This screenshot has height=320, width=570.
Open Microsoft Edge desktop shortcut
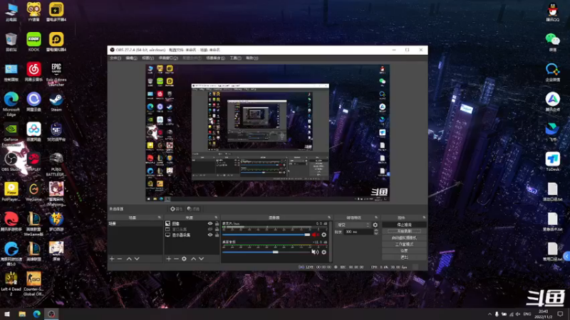point(11,104)
